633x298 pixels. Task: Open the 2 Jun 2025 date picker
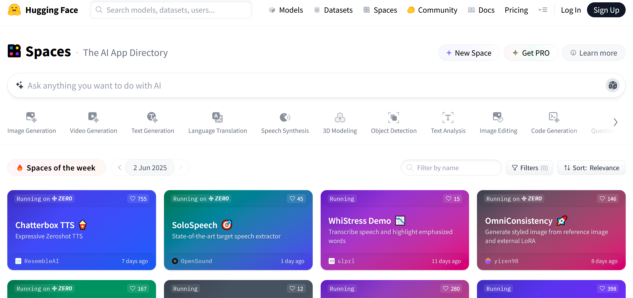(x=150, y=168)
